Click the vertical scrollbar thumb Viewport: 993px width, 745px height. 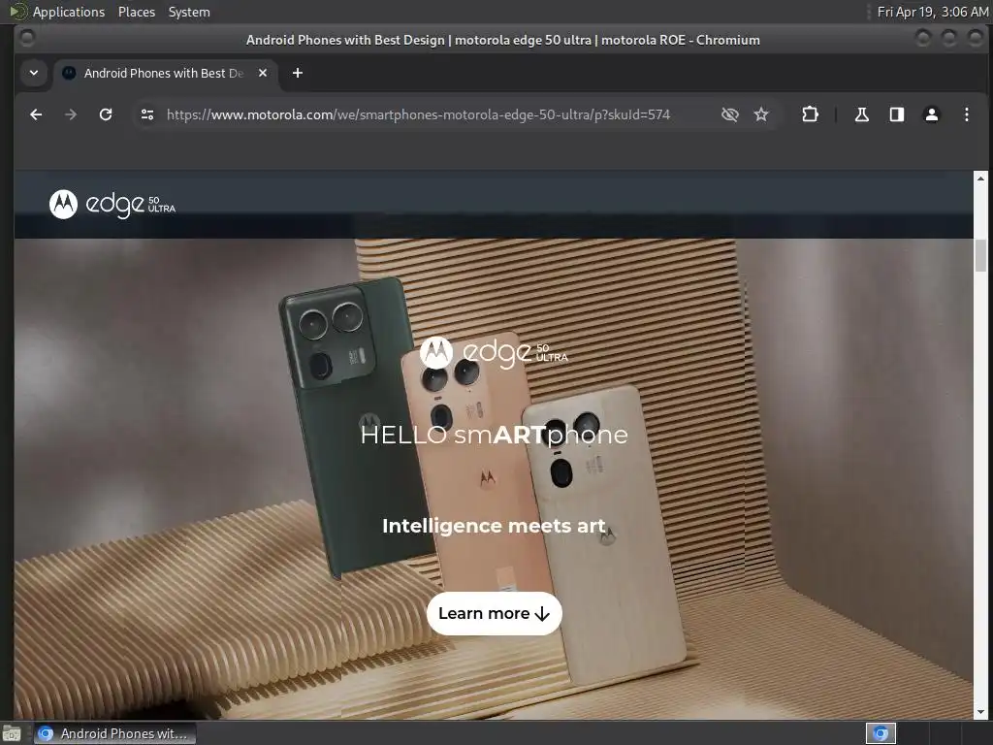[x=980, y=255]
